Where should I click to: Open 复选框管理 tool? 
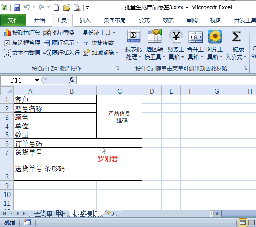(x=22, y=43)
